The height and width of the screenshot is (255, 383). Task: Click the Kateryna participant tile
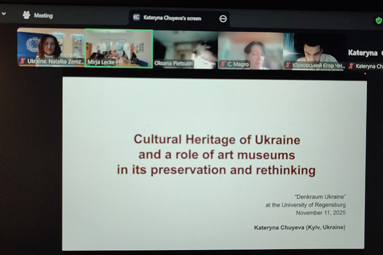[365, 53]
